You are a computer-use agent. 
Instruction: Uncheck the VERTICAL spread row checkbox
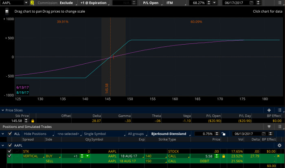[x=10, y=156]
